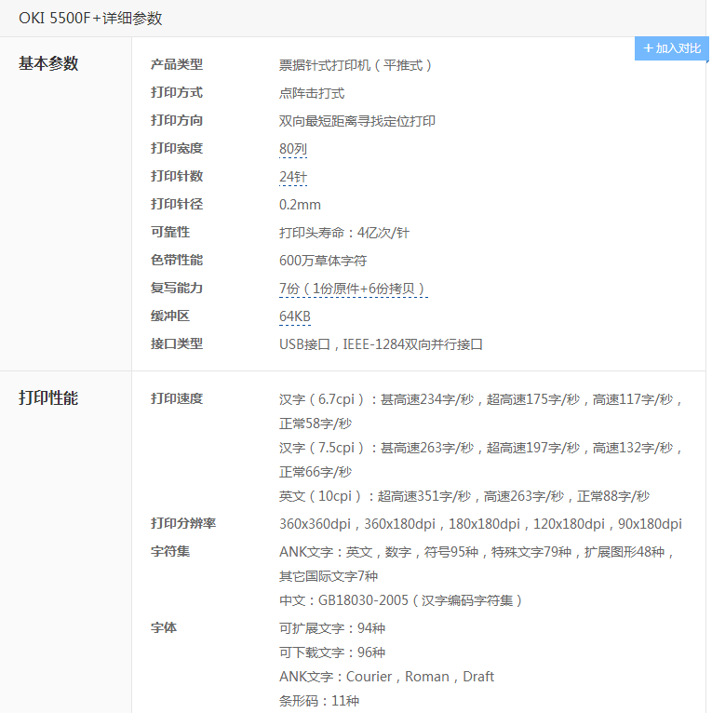The image size is (712, 713).
Task: Select the 字符集 label
Action: (x=170, y=552)
